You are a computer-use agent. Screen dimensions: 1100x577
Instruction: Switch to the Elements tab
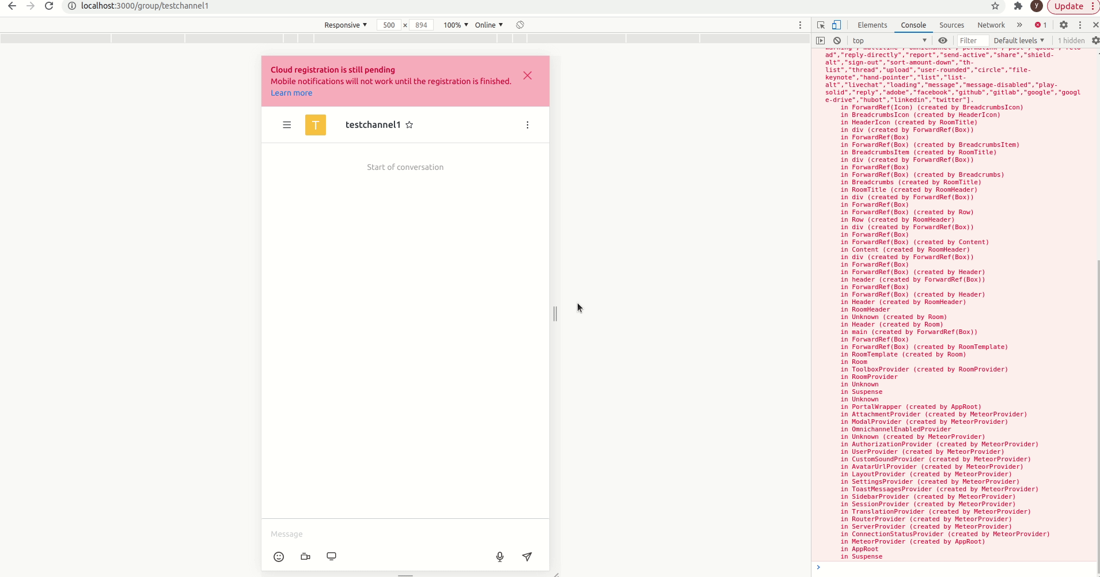[872, 25]
